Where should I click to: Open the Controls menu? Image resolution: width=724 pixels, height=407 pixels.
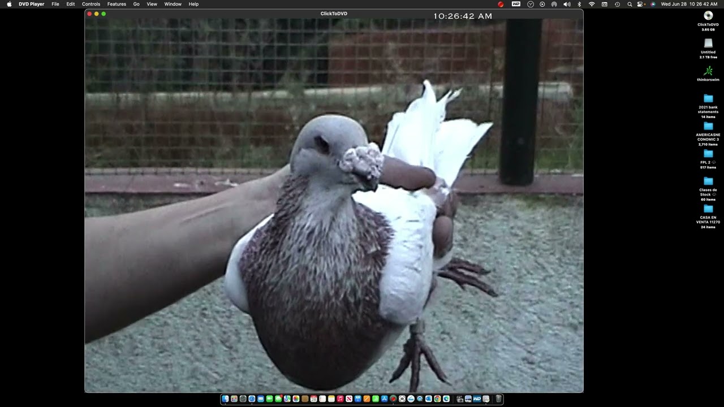[91, 4]
